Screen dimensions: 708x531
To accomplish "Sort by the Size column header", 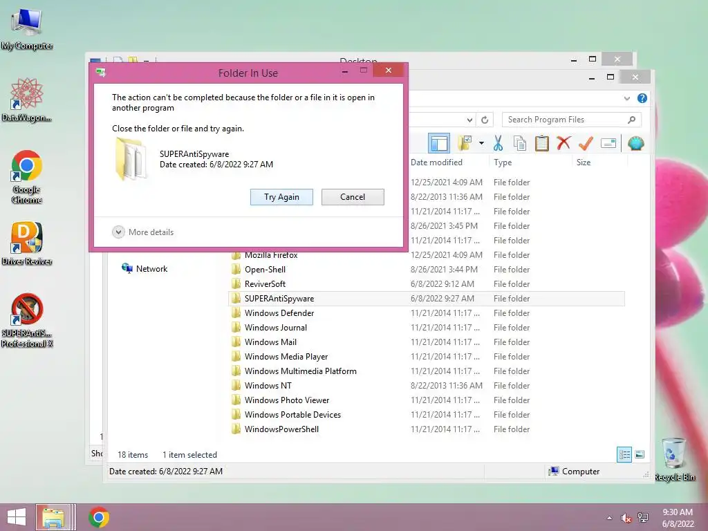I will click(x=584, y=162).
